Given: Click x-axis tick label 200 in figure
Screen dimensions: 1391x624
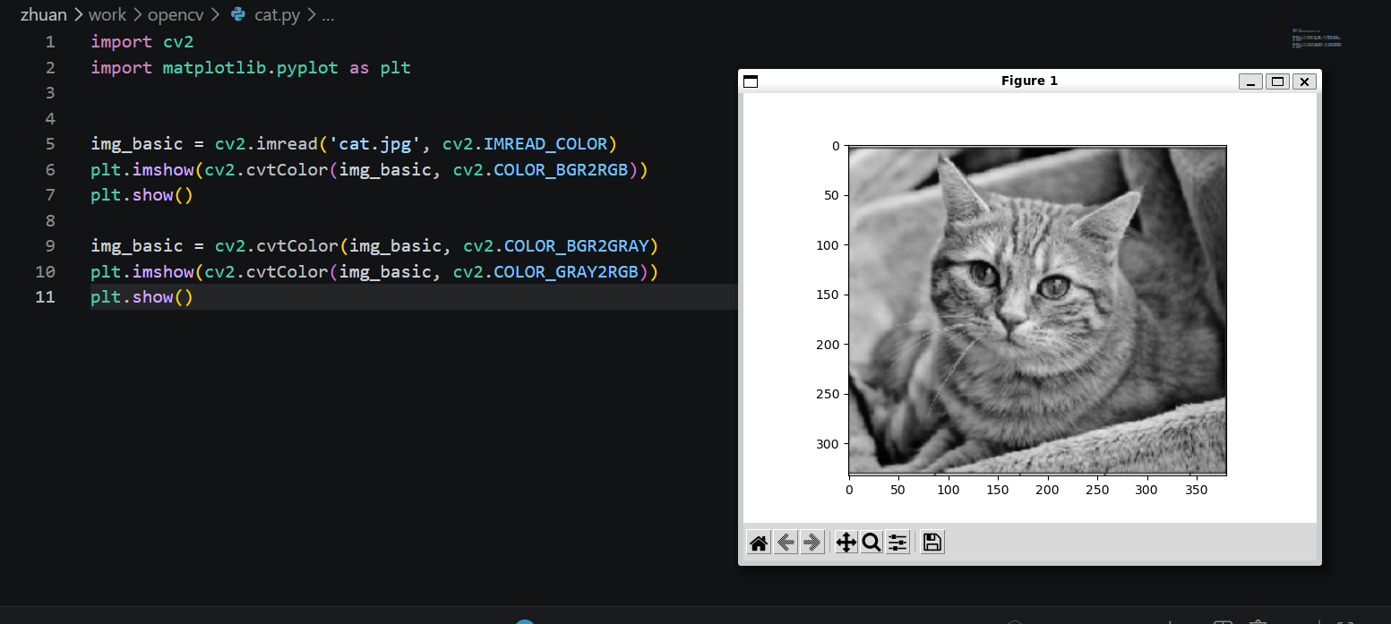Looking at the screenshot, I should click(1047, 490).
